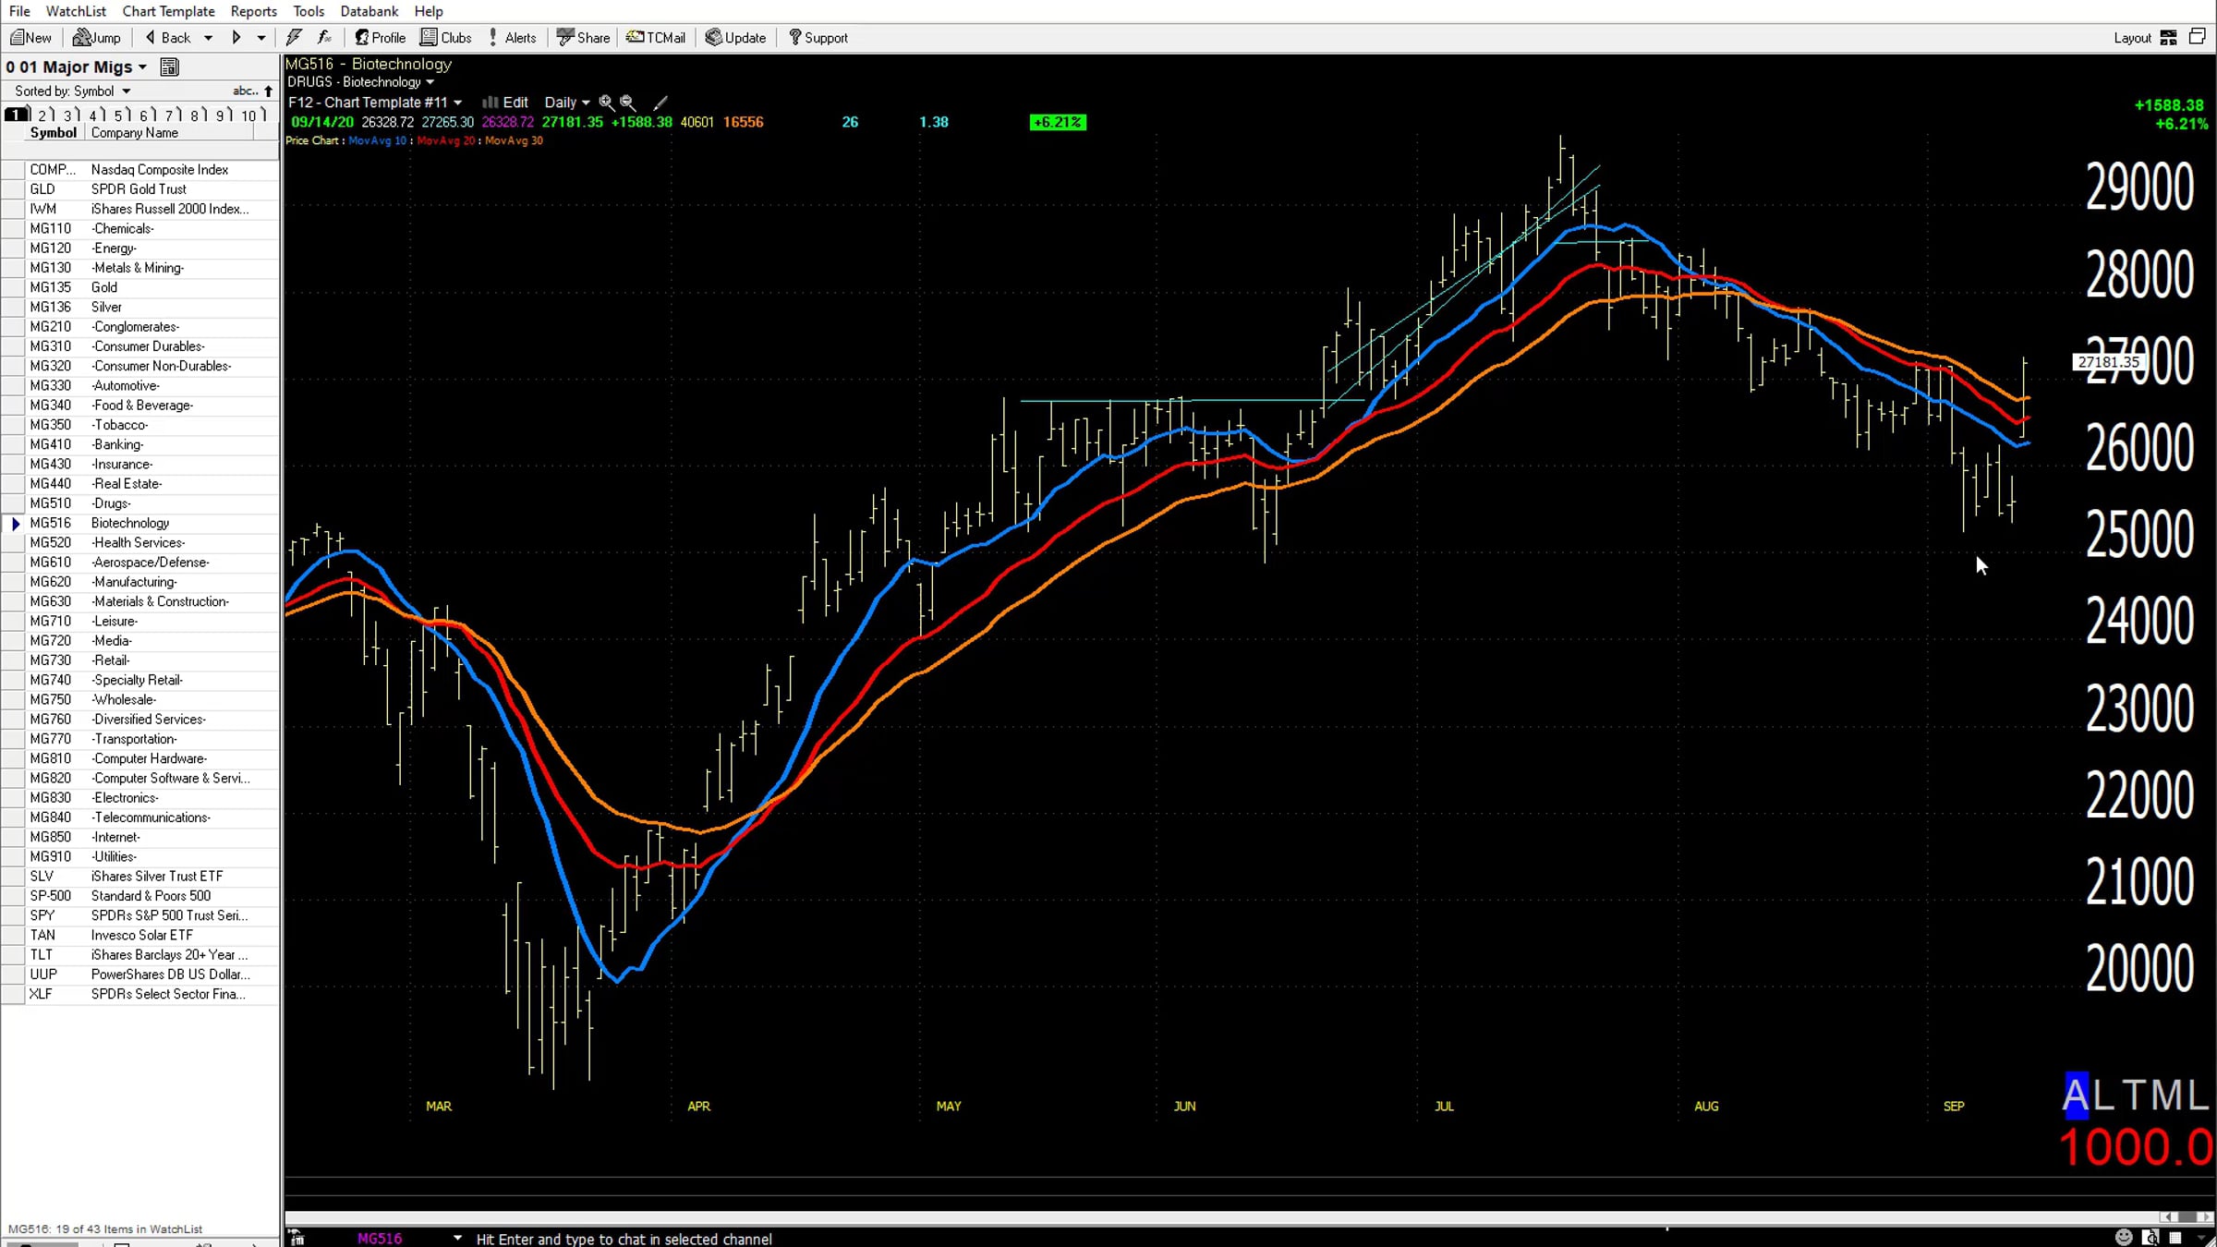The height and width of the screenshot is (1247, 2217).
Task: Open the Help menu
Action: tap(429, 11)
